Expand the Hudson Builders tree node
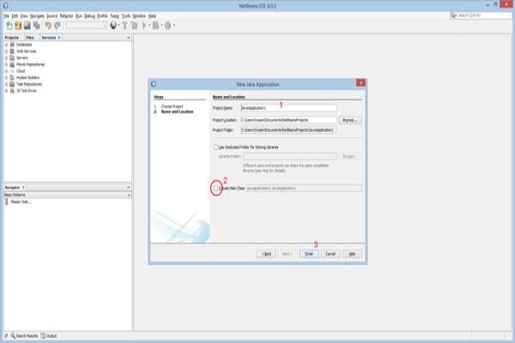515x343 pixels. [x=6, y=77]
